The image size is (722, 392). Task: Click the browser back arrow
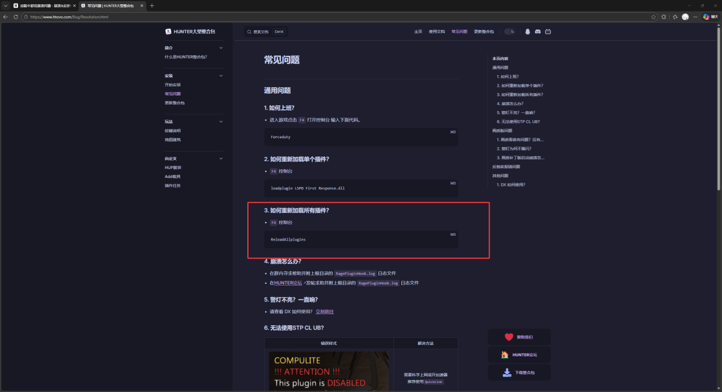5,17
